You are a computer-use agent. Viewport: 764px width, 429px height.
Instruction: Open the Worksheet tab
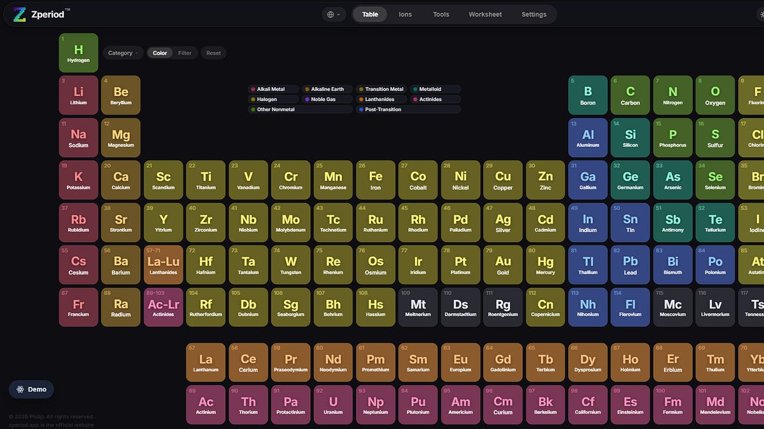tap(485, 15)
